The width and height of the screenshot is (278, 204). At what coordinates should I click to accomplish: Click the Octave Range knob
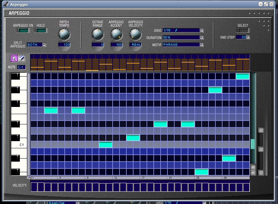tap(98, 34)
